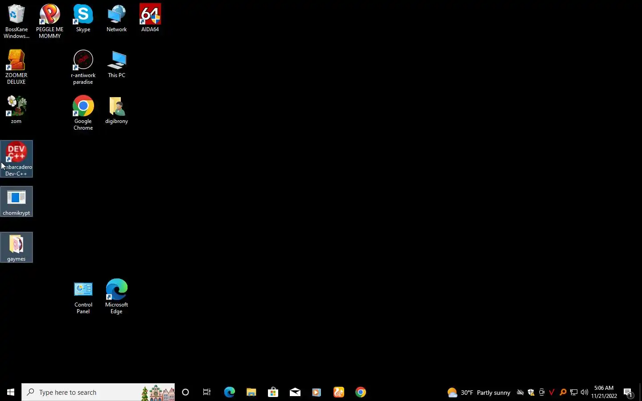Screen dimensions: 642x401
Task: Open the orange app taskbar icon
Action: (x=338, y=392)
